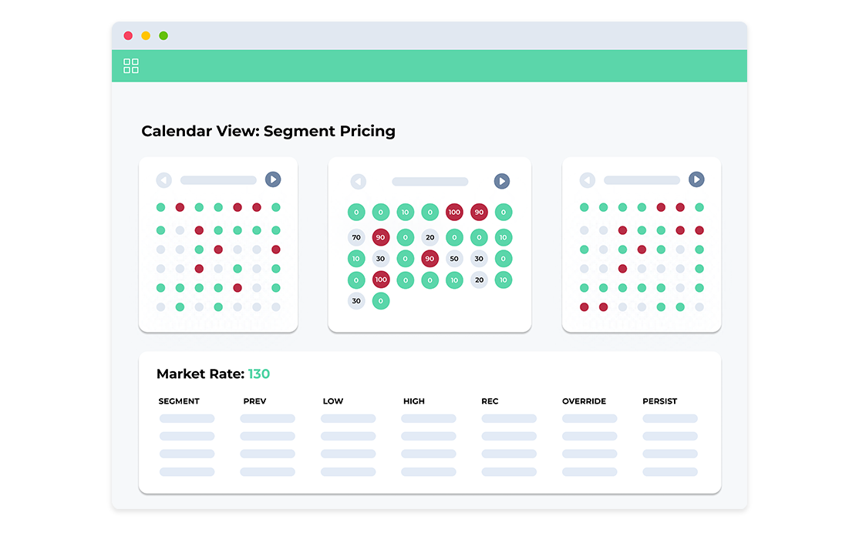The image size is (859, 536).
Task: Sort by the SEGMENT column header
Action: [x=179, y=401]
